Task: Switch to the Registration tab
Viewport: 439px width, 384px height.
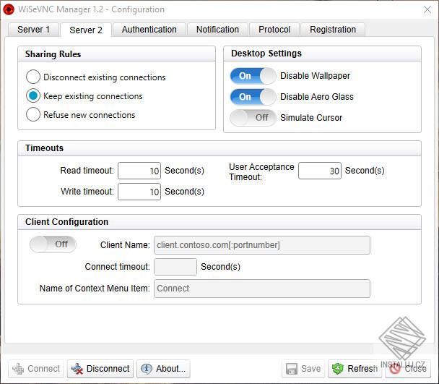Action: pos(333,30)
